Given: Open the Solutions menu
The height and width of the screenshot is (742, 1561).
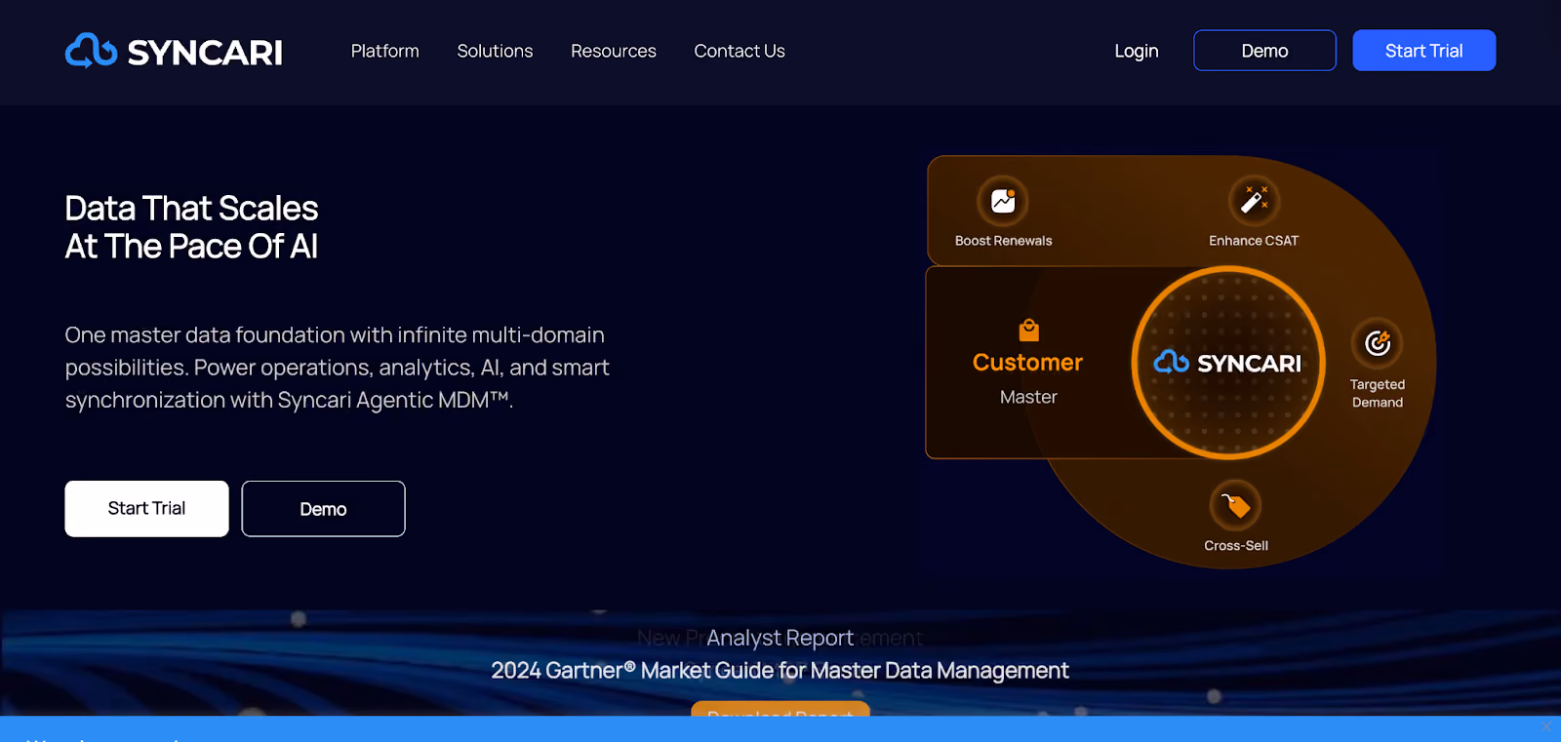Looking at the screenshot, I should (x=495, y=51).
